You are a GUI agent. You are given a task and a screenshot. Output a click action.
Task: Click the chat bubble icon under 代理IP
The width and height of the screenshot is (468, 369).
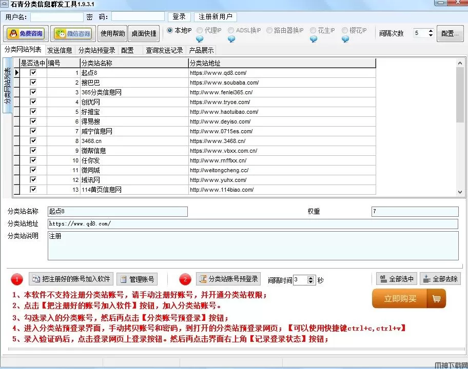point(200,39)
